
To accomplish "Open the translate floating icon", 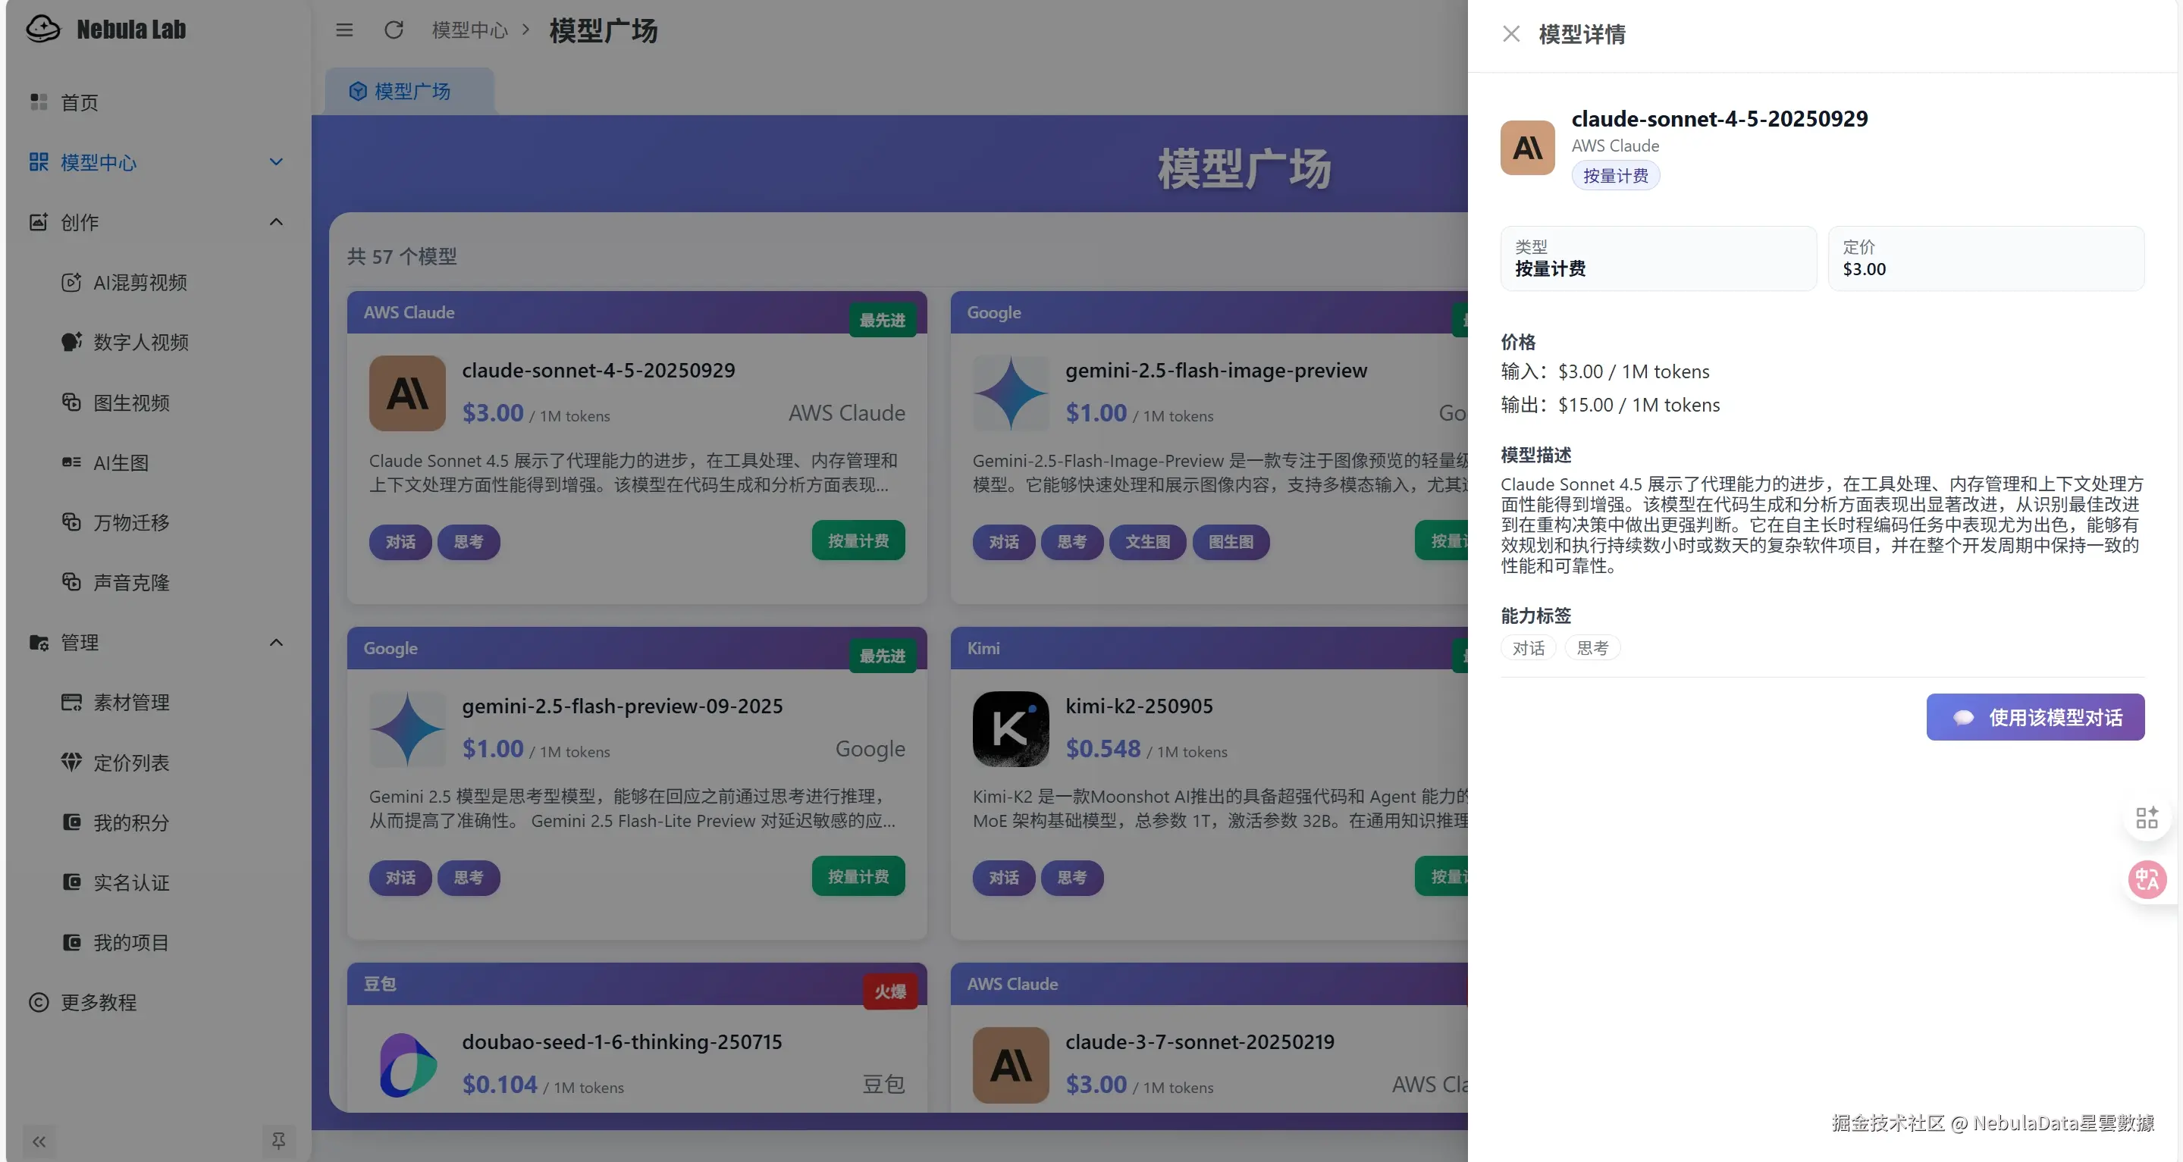I will [x=2147, y=879].
